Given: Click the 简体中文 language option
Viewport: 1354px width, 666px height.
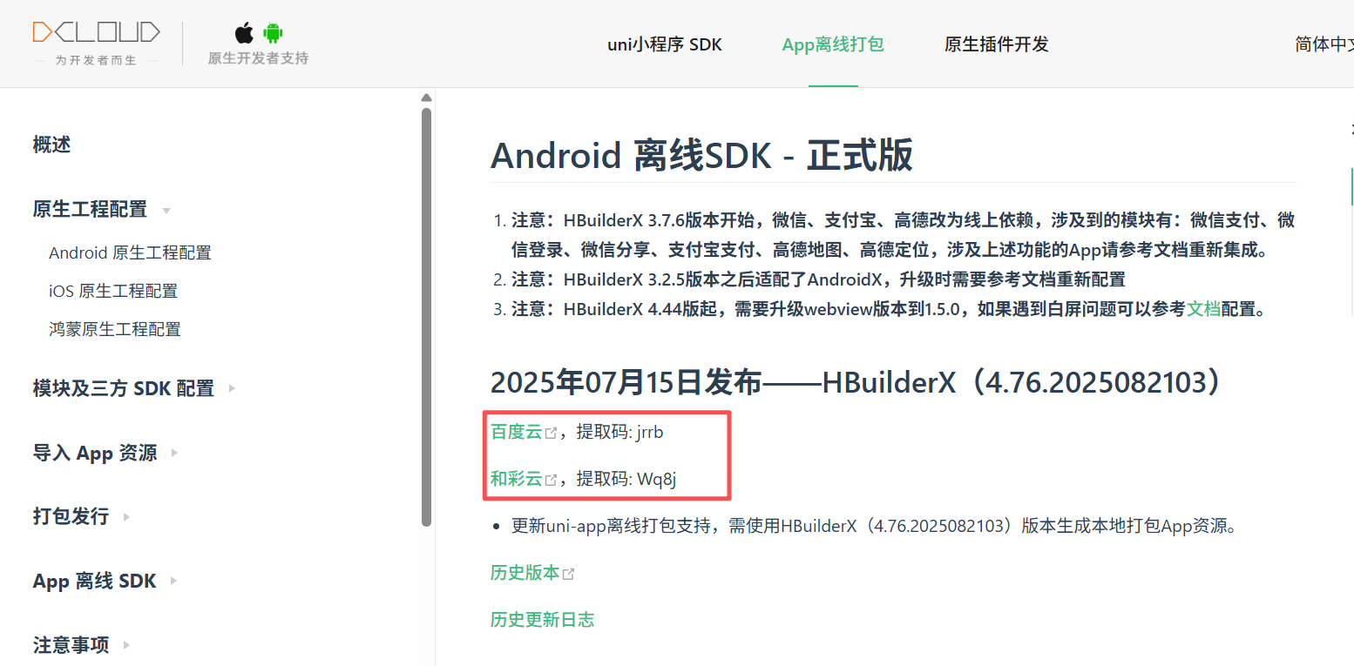Looking at the screenshot, I should pos(1324,44).
